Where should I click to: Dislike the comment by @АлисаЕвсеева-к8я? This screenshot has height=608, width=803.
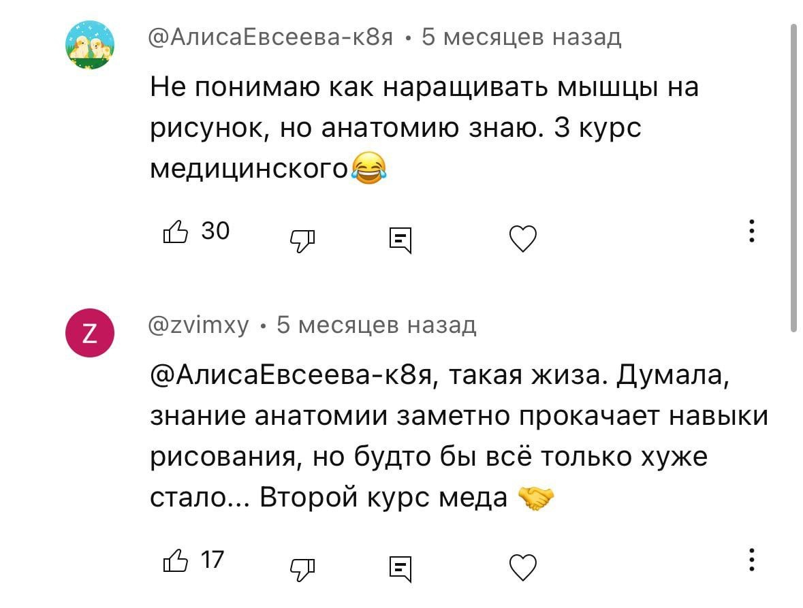(x=302, y=240)
